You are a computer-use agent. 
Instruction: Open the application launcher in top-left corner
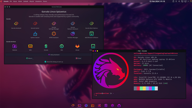[1, 1]
